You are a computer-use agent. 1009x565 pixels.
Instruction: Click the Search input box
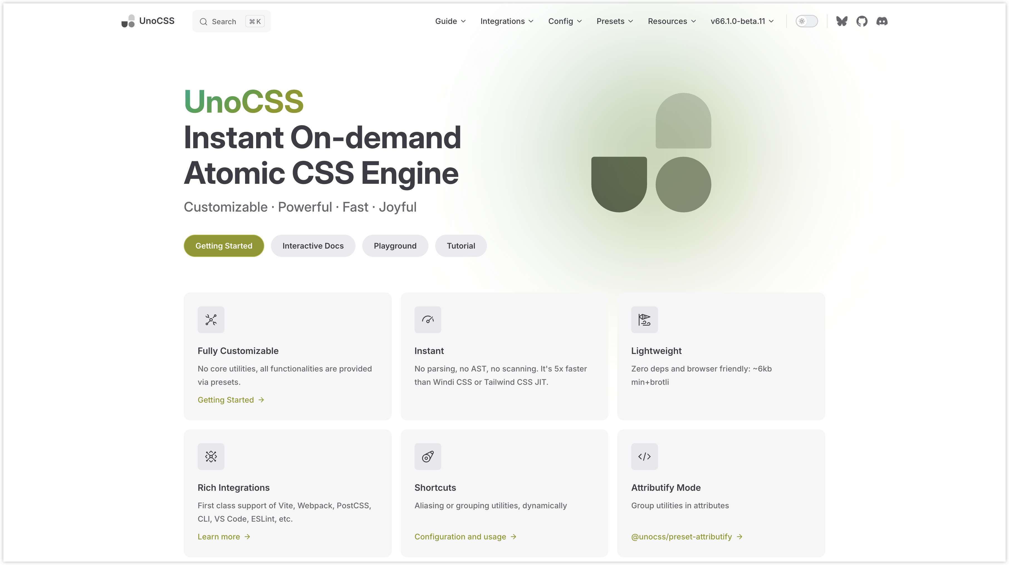click(x=231, y=21)
